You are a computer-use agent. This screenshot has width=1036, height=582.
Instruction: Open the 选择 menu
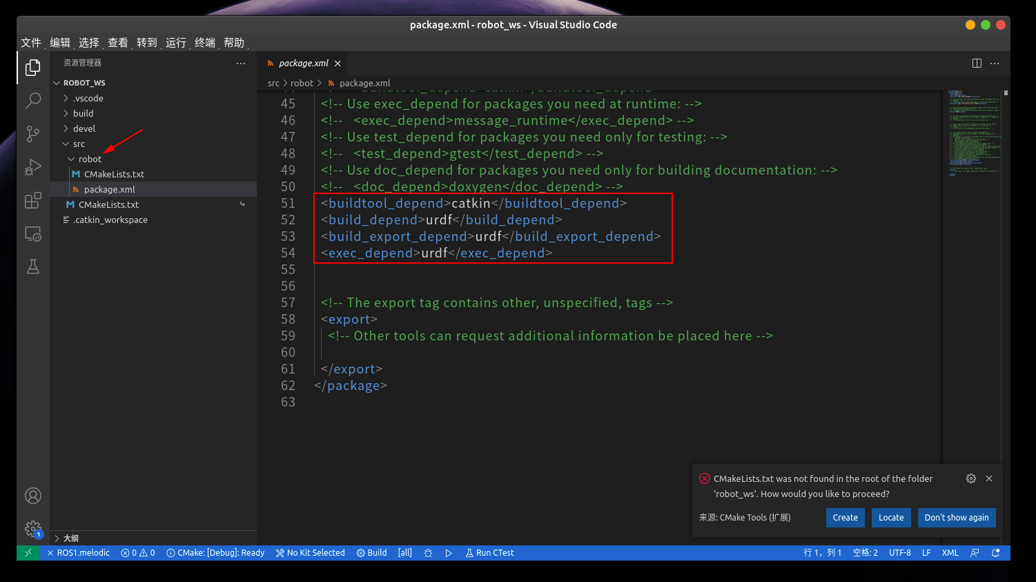[x=89, y=43]
